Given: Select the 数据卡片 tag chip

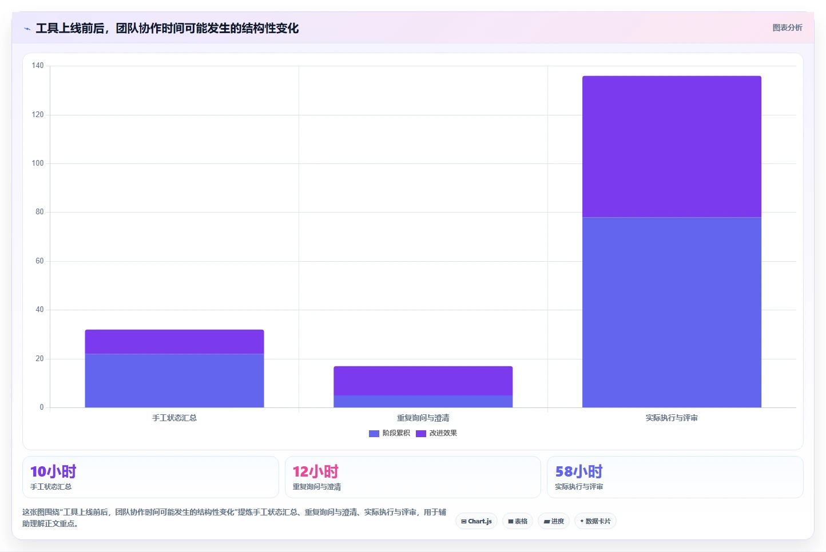Looking at the screenshot, I should tap(595, 521).
